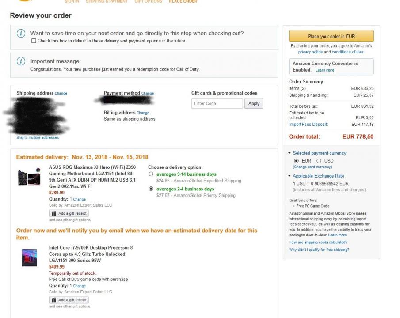
Task: Collapse the Selected payment currency section
Action: pyautogui.click(x=290, y=153)
